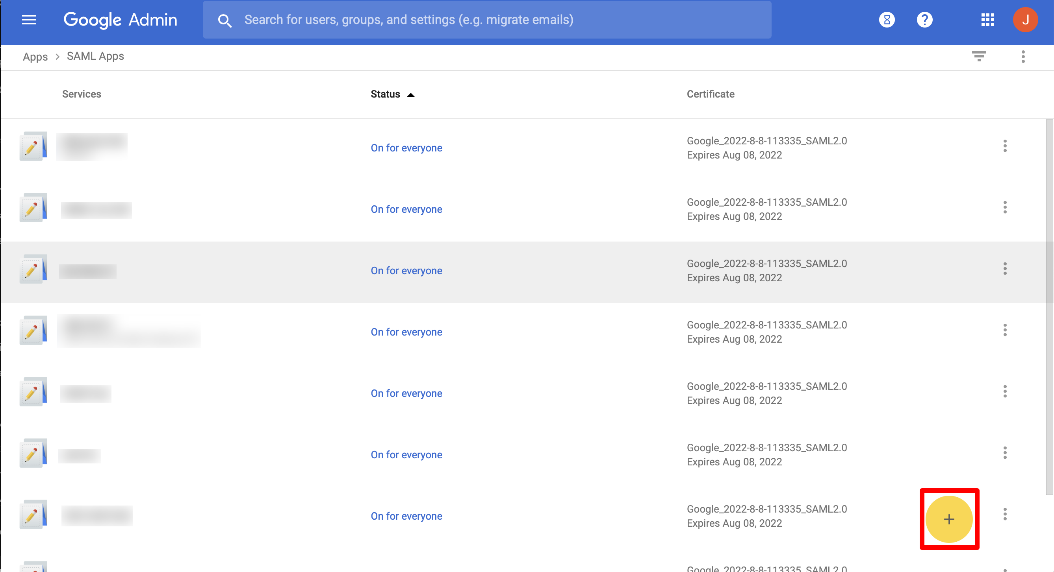Click the yellow plus add app button
Image resolution: width=1054 pixels, height=572 pixels.
pyautogui.click(x=949, y=519)
